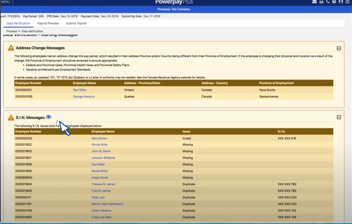This screenshot has width=352, height=224.
Task: Click the S.I.N. column header
Action: click(x=281, y=131)
